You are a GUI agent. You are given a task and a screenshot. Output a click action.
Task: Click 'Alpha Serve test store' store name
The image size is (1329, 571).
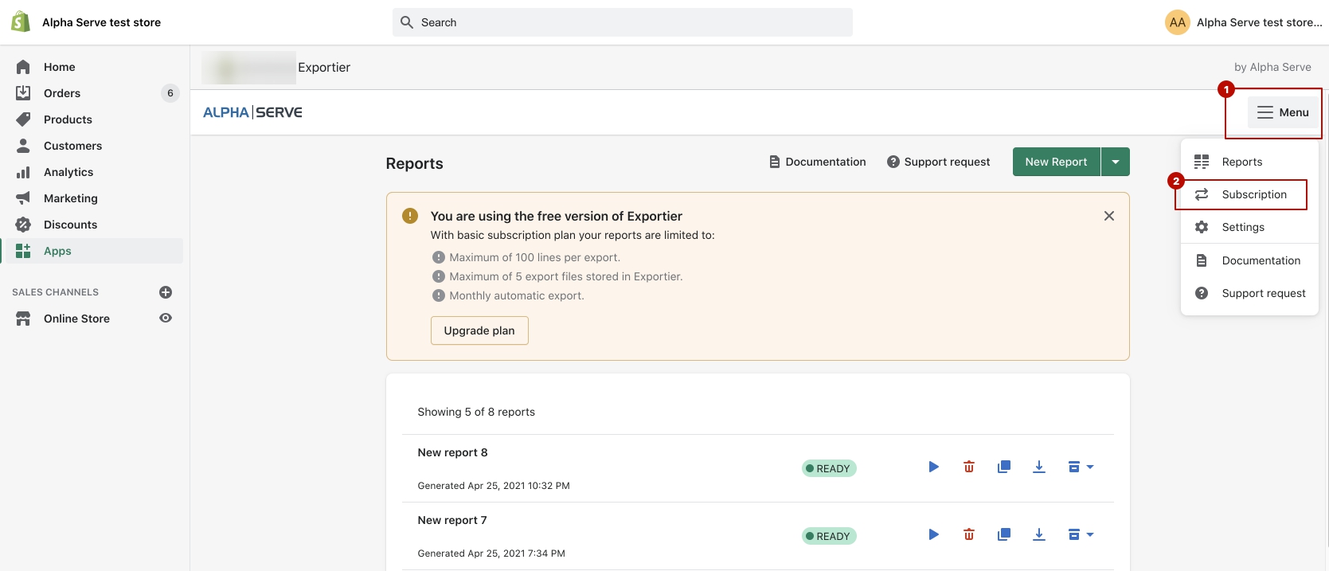[101, 22]
